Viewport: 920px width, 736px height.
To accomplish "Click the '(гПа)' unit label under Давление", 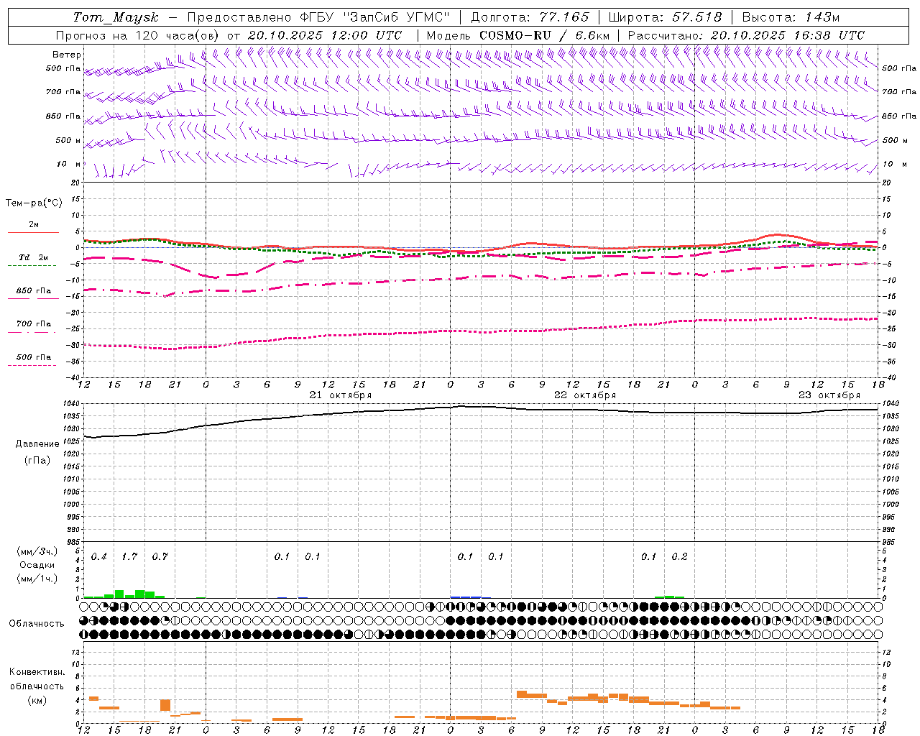I will click(37, 461).
